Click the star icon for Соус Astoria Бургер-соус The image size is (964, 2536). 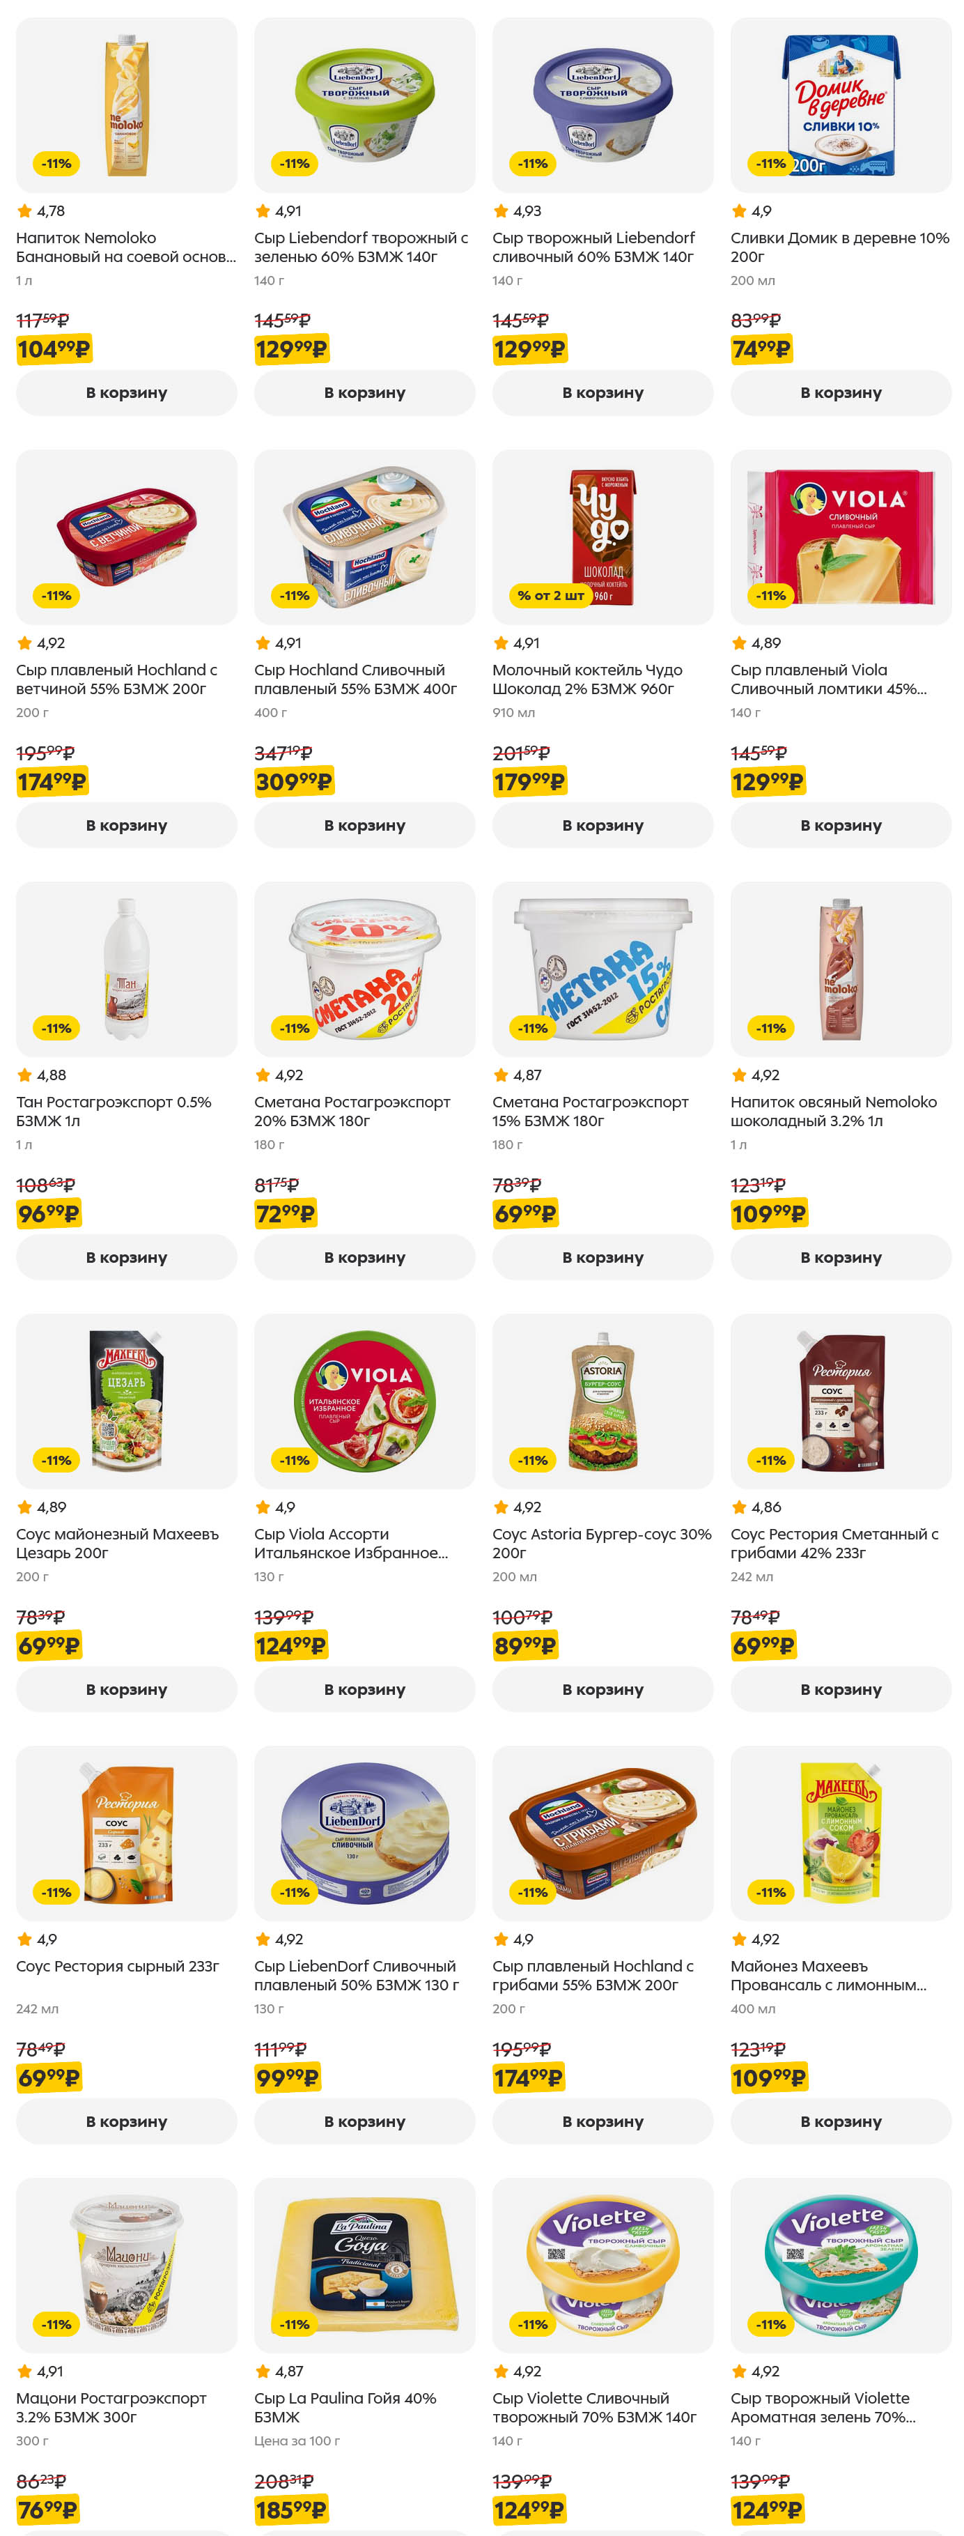[501, 1507]
